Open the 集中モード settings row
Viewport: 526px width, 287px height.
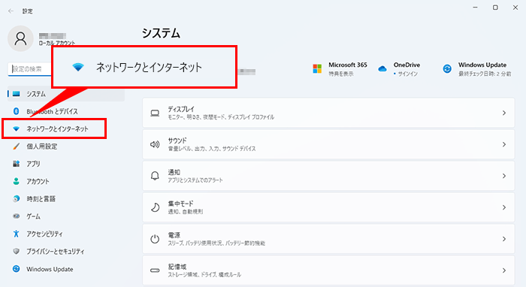click(328, 207)
